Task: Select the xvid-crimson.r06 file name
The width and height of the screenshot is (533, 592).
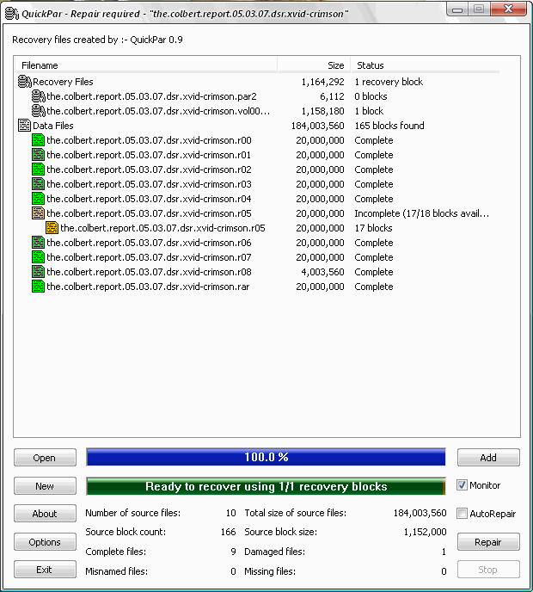Action: pyautogui.click(x=149, y=243)
